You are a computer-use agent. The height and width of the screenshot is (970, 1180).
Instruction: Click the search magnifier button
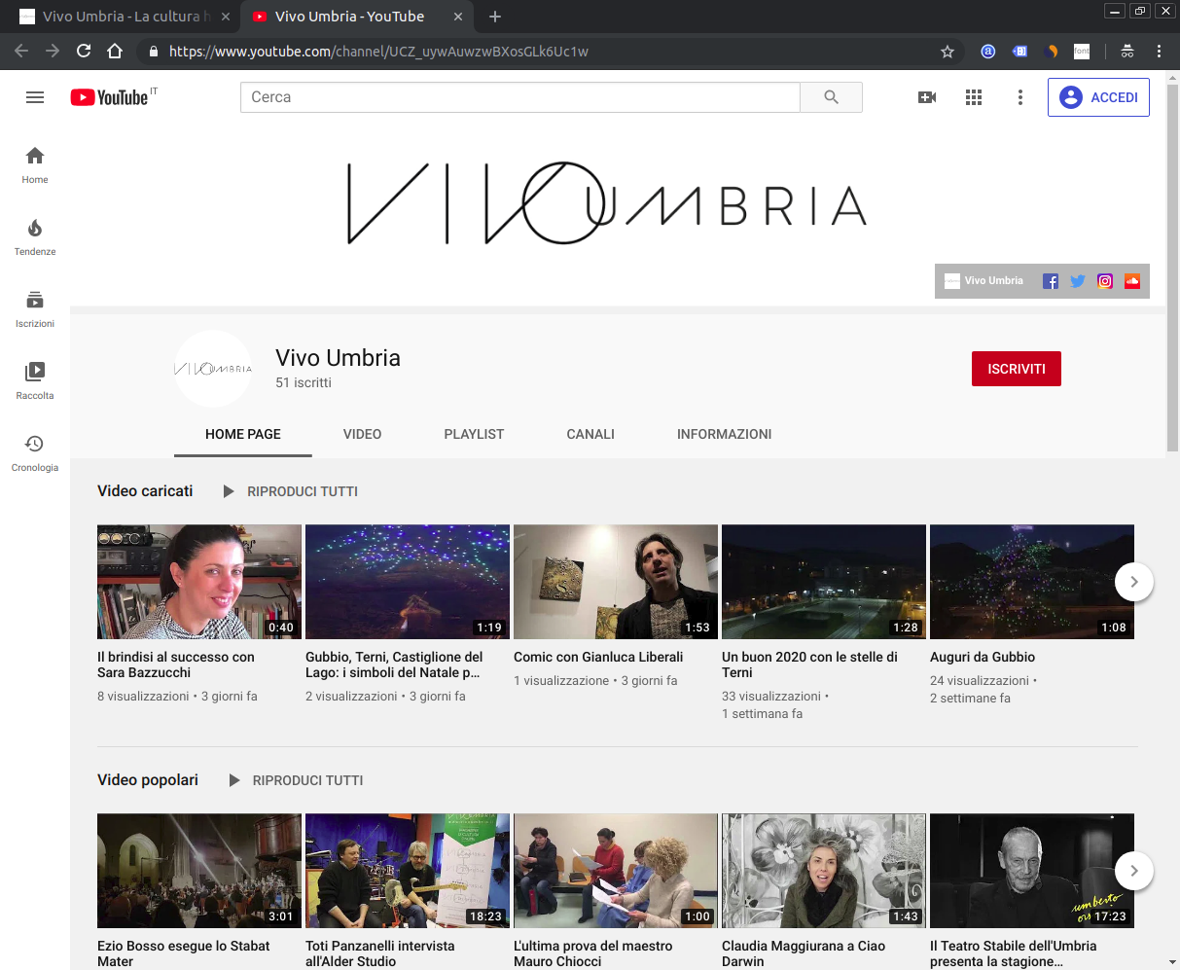[x=831, y=97]
